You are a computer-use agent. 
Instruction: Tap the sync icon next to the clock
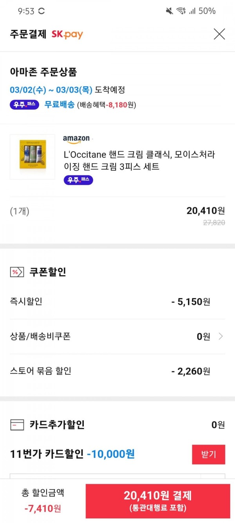[41, 11]
